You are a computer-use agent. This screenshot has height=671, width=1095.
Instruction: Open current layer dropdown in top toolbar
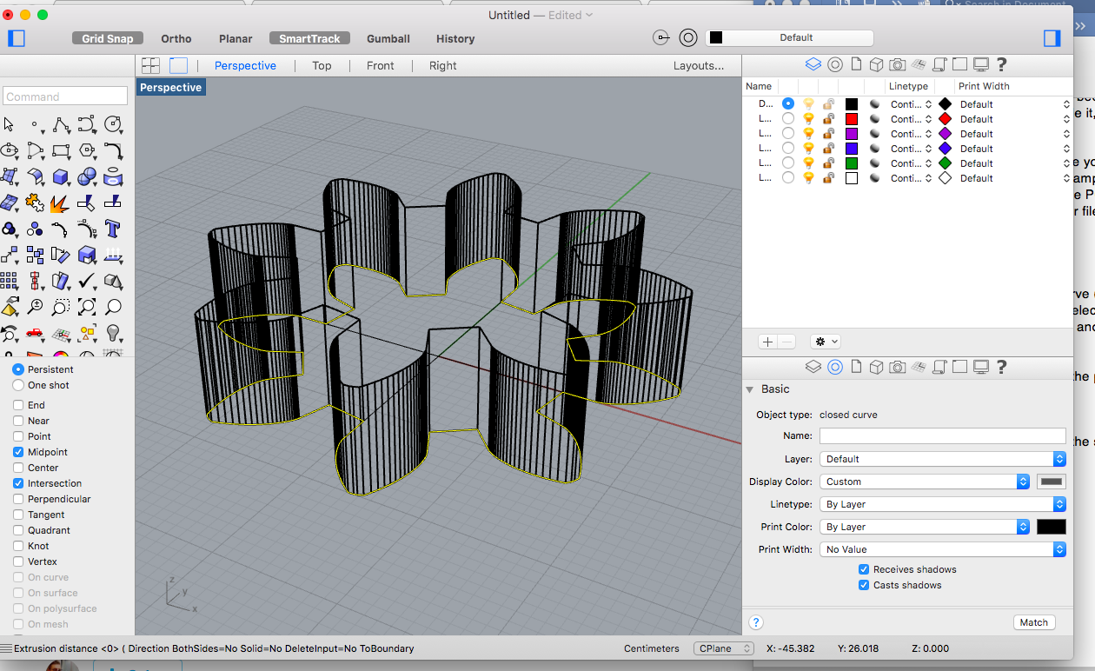tap(789, 37)
